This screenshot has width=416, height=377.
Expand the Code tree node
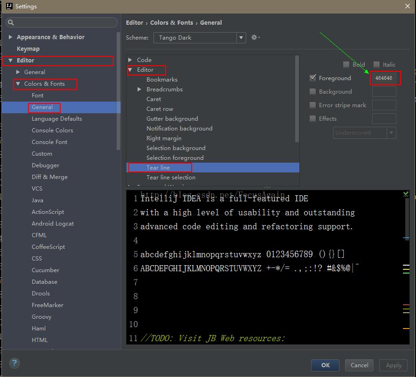(x=130, y=60)
